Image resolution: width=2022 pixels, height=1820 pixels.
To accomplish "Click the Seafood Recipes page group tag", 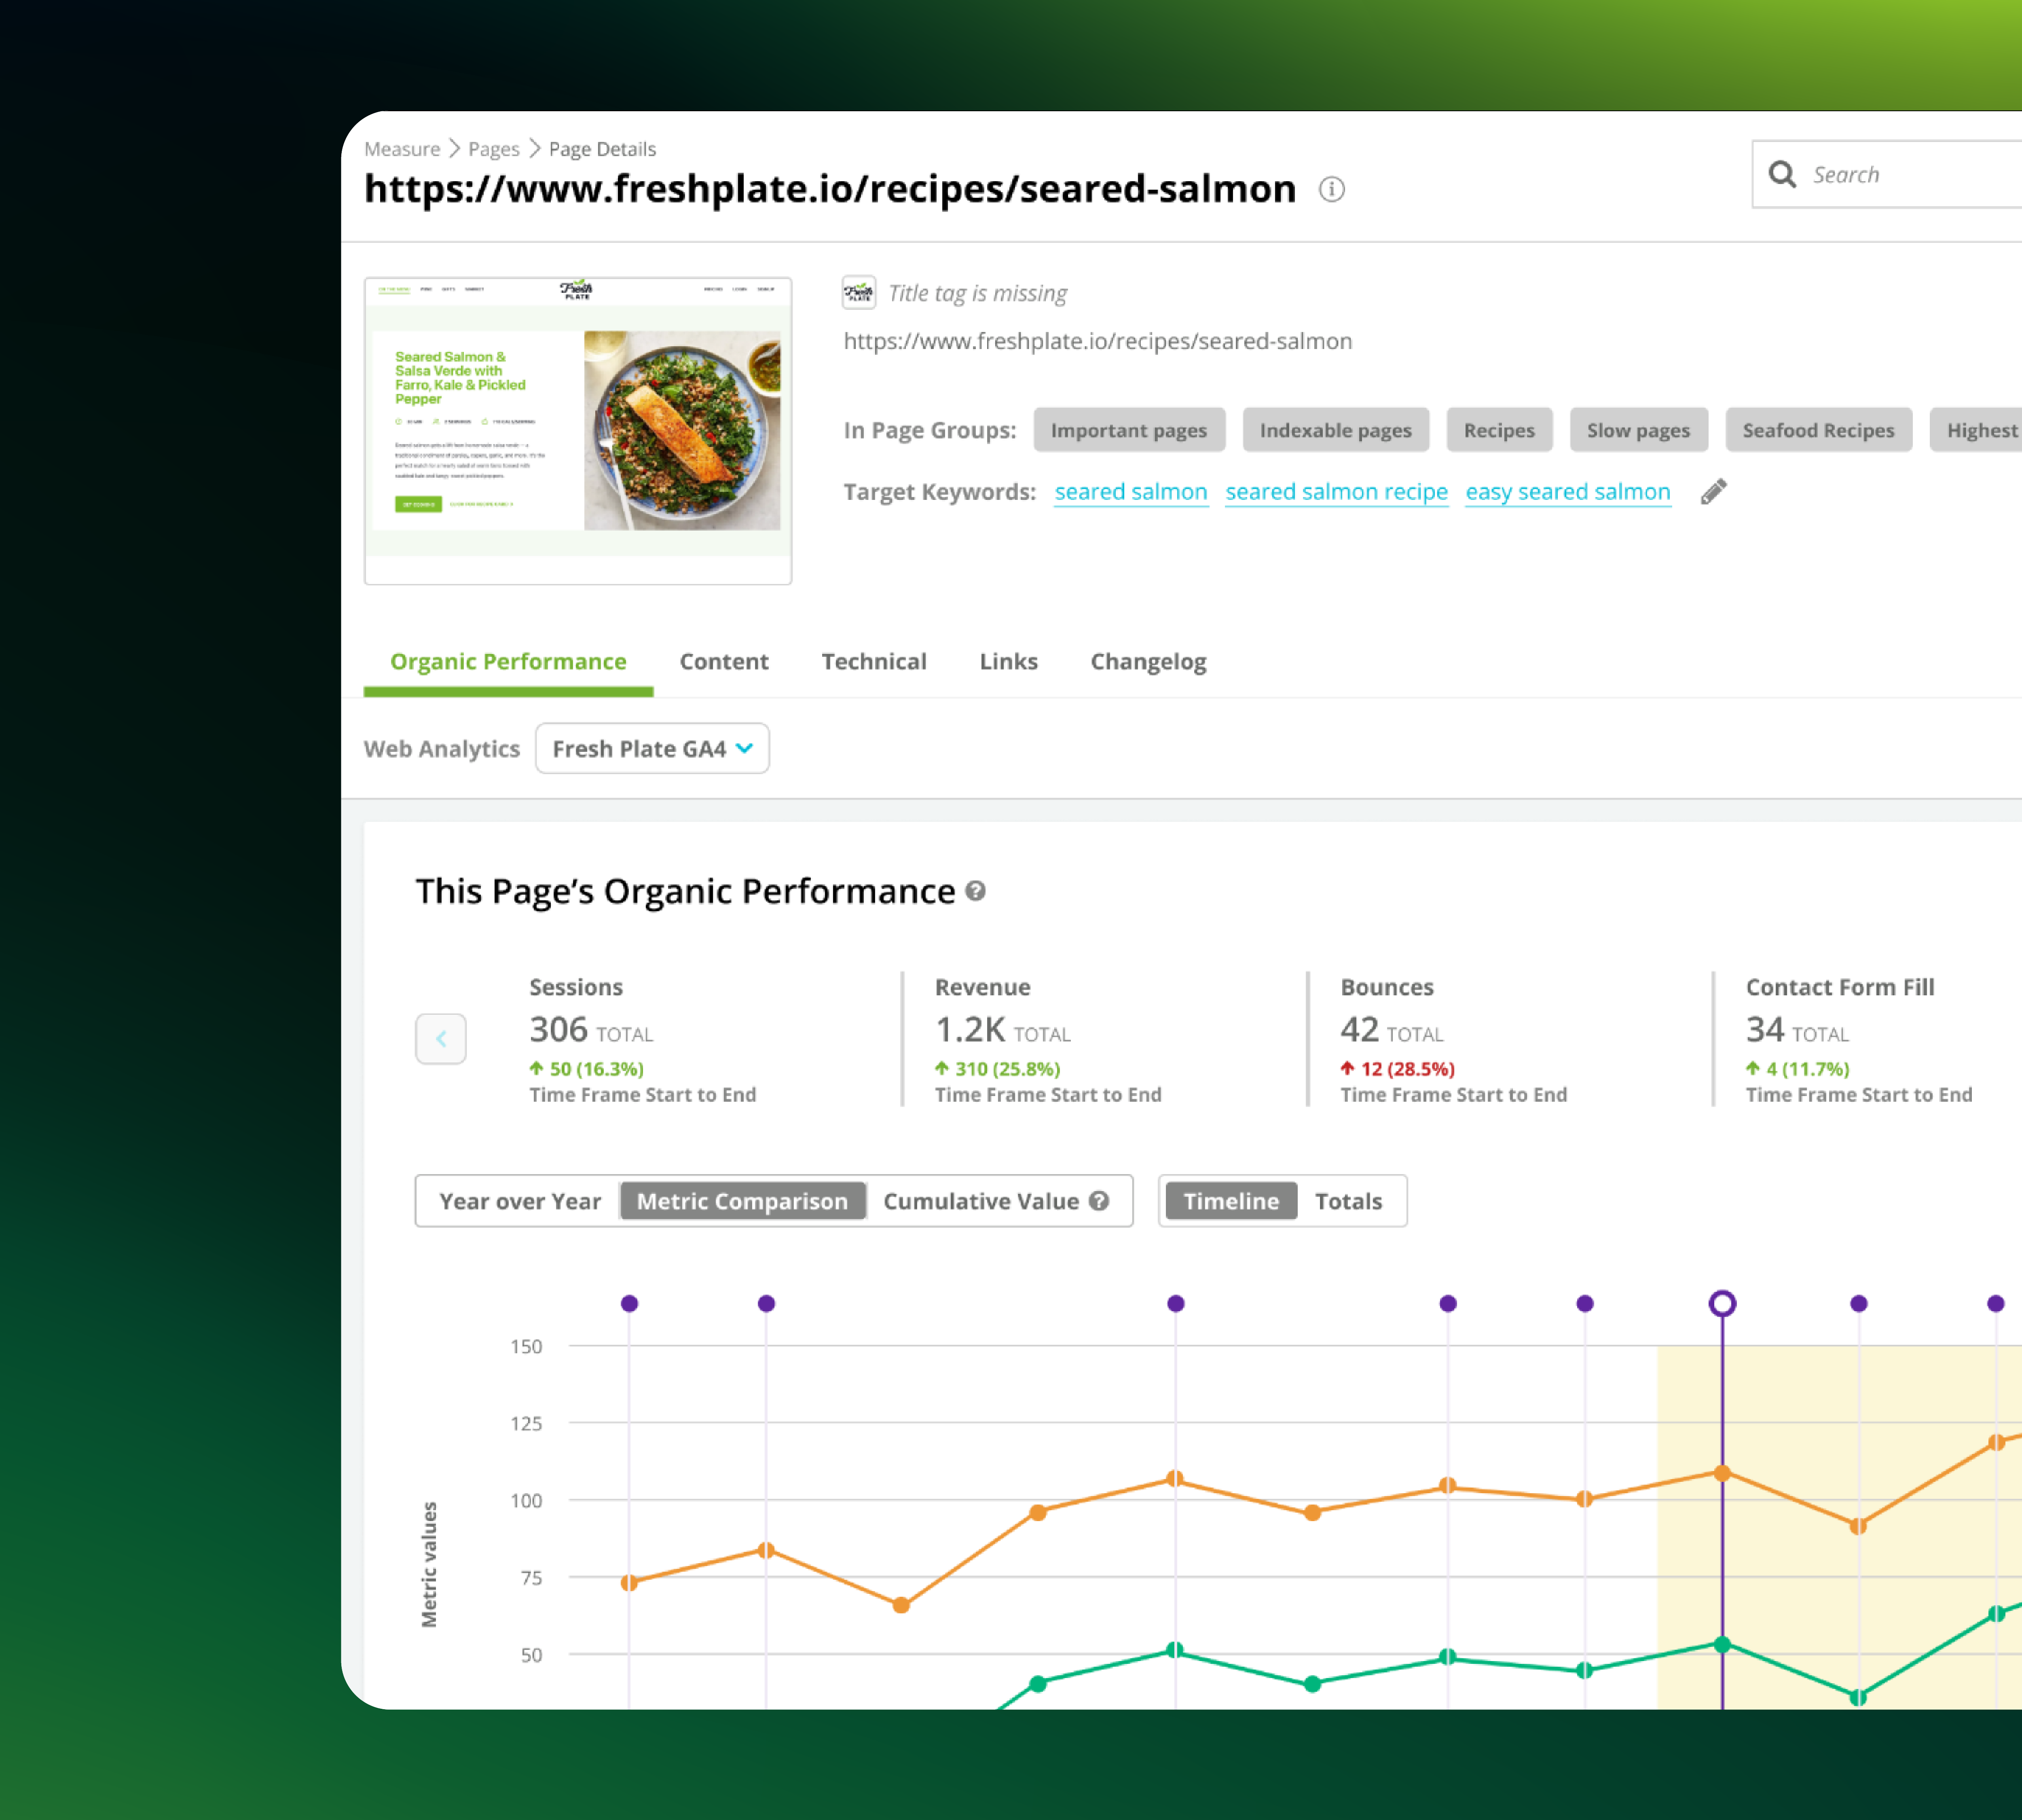I will click(x=1818, y=430).
